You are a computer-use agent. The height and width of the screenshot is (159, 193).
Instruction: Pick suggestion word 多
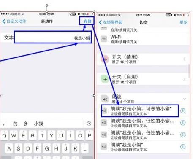[26, 124]
